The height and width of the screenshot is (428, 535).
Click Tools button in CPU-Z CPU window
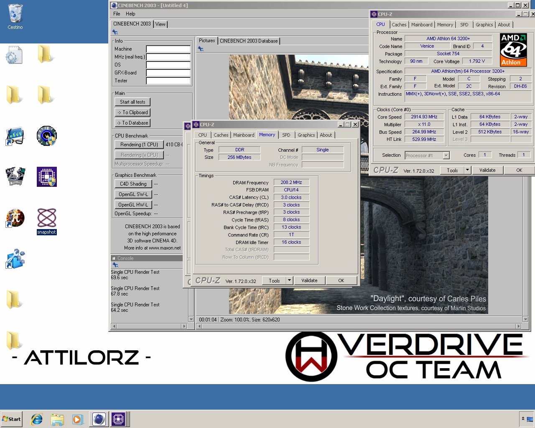pyautogui.click(x=452, y=170)
